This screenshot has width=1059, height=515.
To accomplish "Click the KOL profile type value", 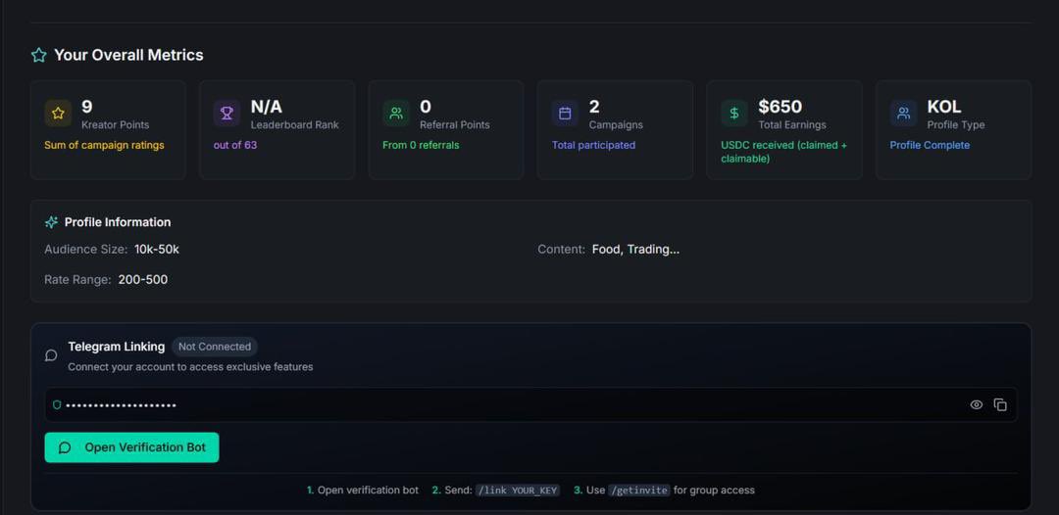I will (943, 107).
